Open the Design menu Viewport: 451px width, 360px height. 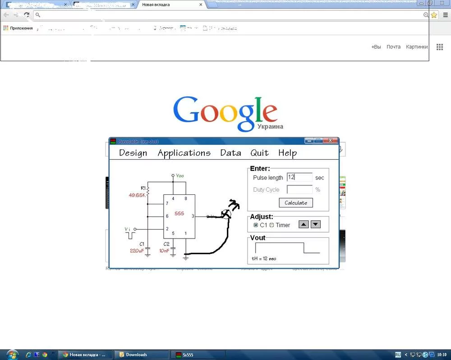coord(133,153)
